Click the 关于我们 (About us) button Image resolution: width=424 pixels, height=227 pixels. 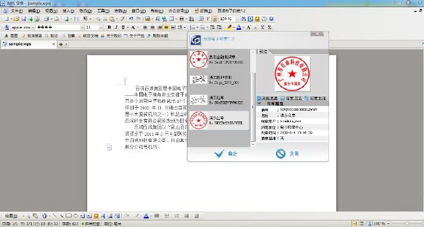[111, 36]
